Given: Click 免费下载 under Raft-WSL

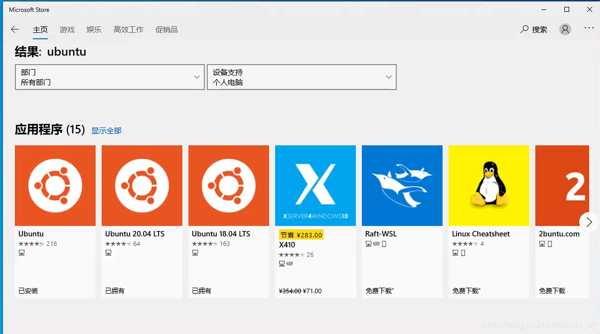Looking at the screenshot, I should [379, 291].
